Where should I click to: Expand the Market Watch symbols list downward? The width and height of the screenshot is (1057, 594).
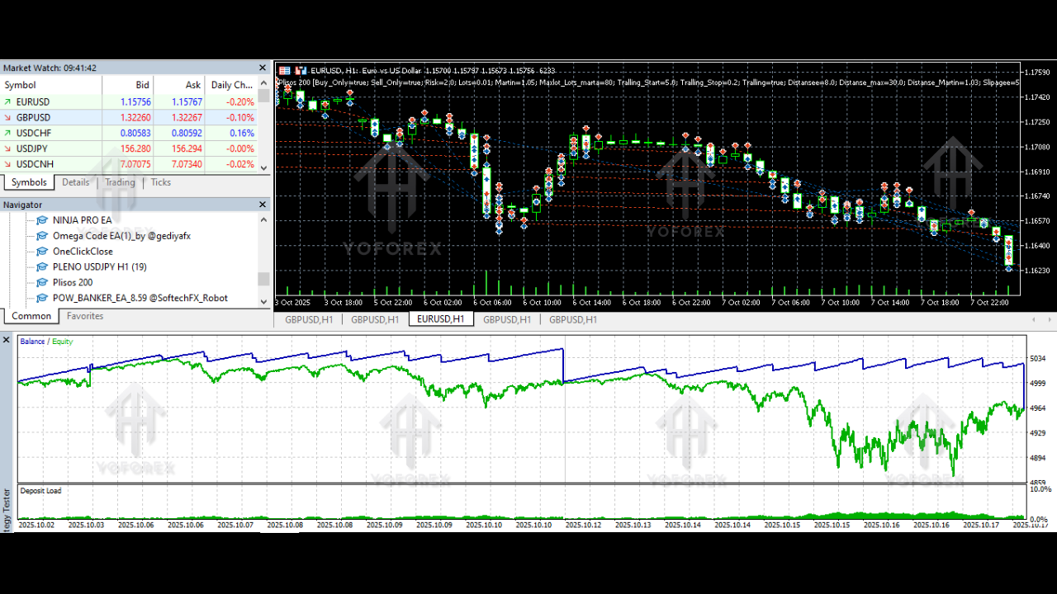tap(263, 167)
